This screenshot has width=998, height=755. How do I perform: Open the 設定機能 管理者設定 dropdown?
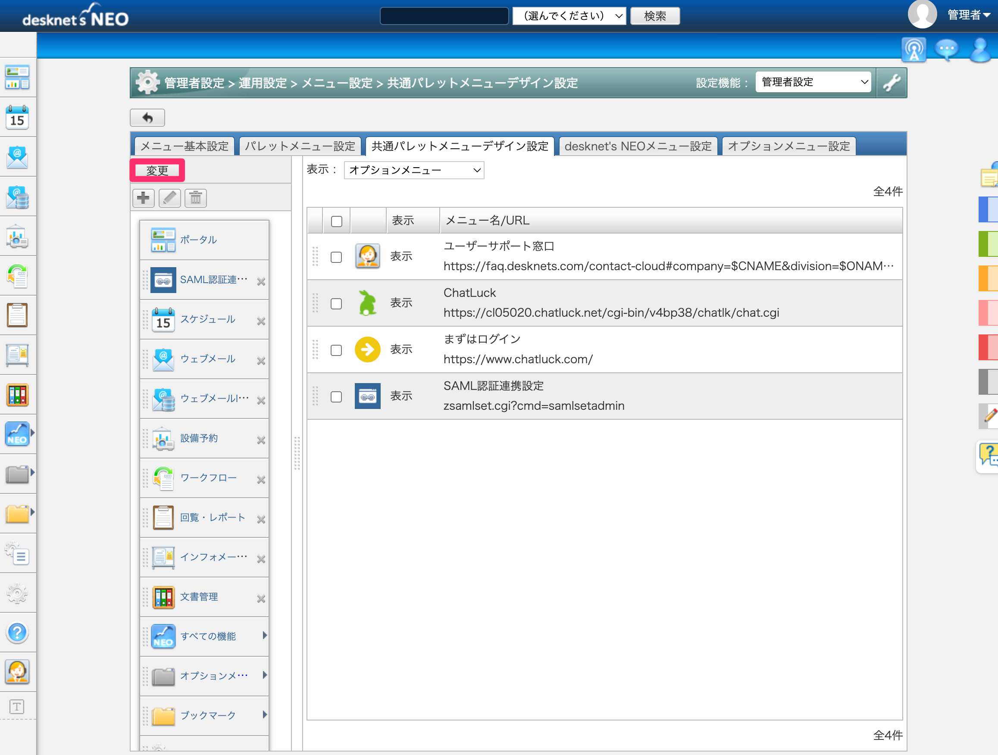click(813, 82)
